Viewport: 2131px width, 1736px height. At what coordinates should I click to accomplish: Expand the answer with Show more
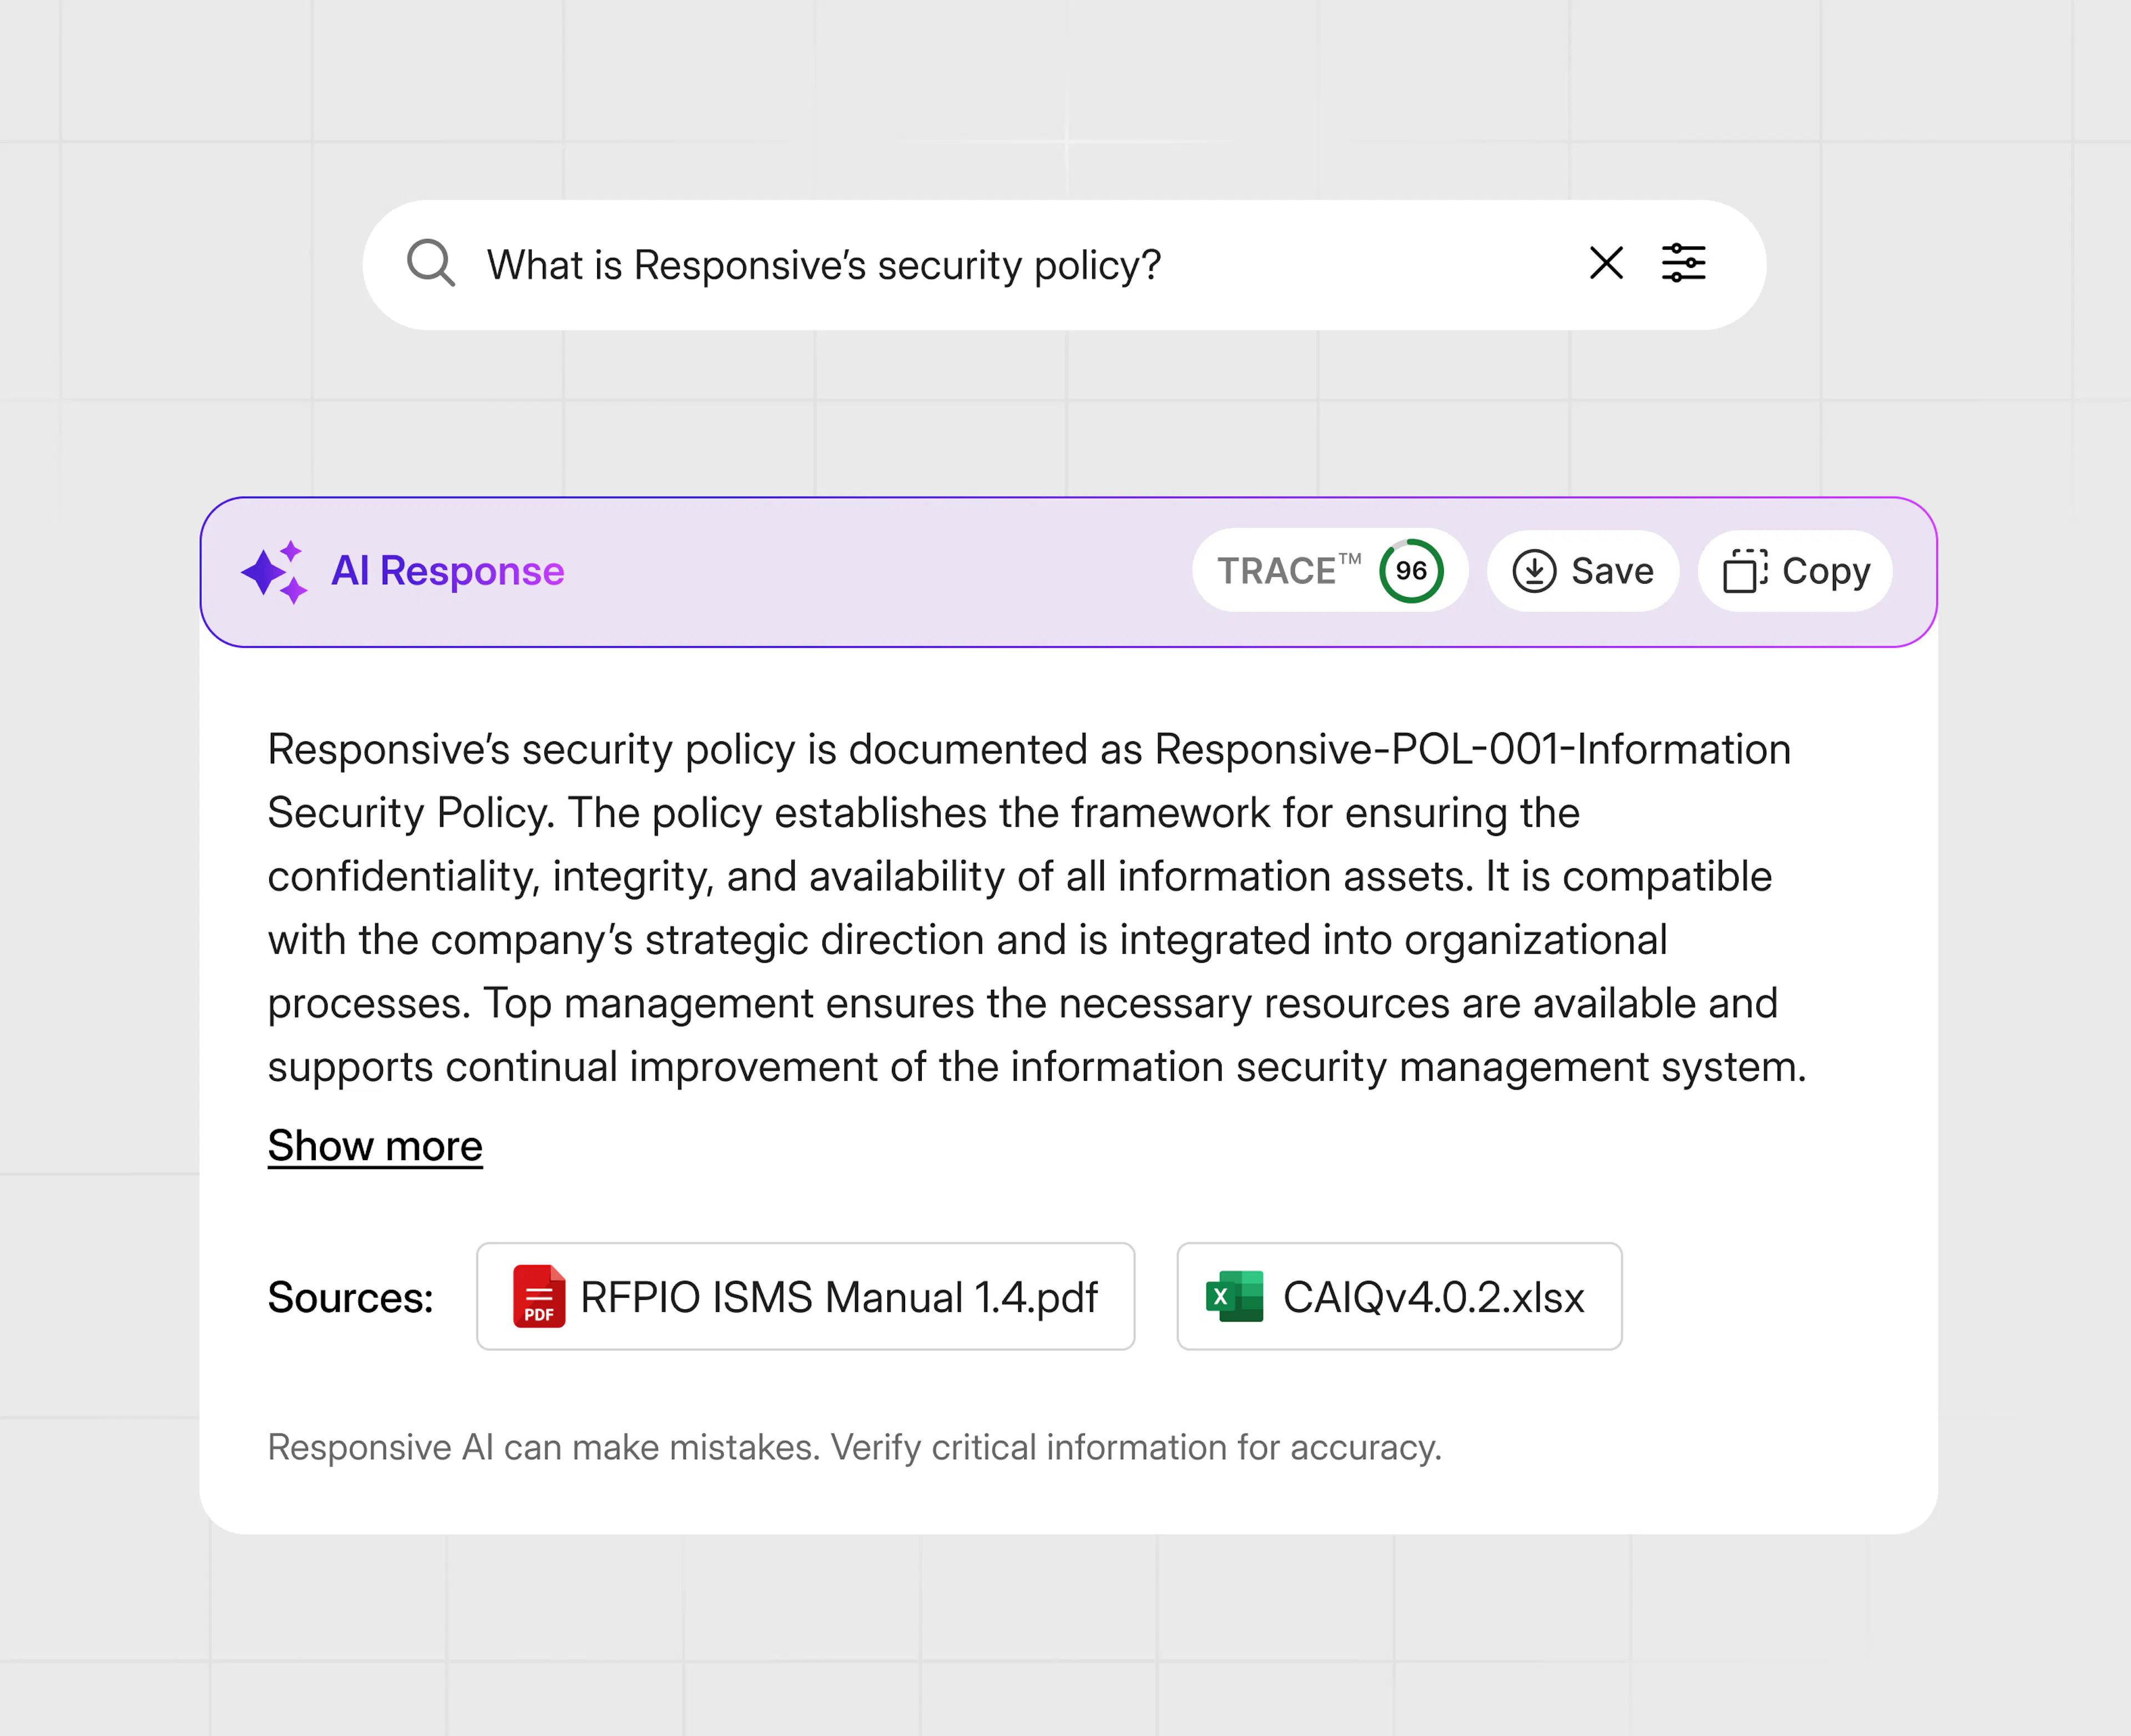tap(374, 1146)
